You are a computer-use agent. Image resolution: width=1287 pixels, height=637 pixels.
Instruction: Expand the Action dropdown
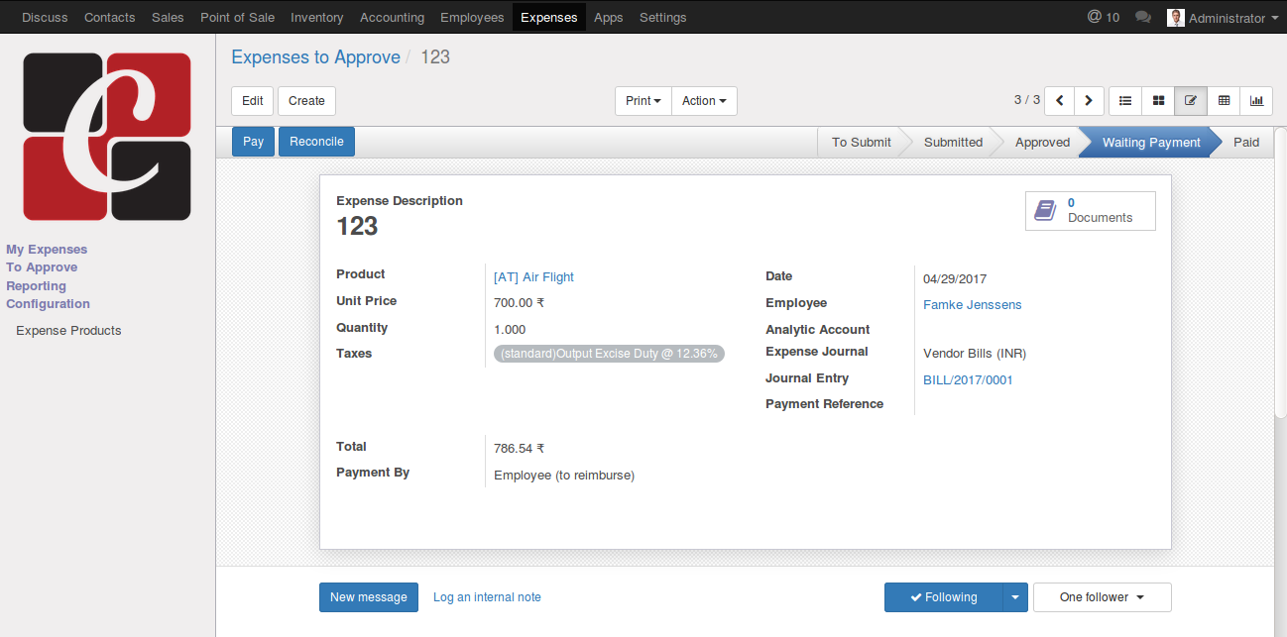[x=704, y=101]
